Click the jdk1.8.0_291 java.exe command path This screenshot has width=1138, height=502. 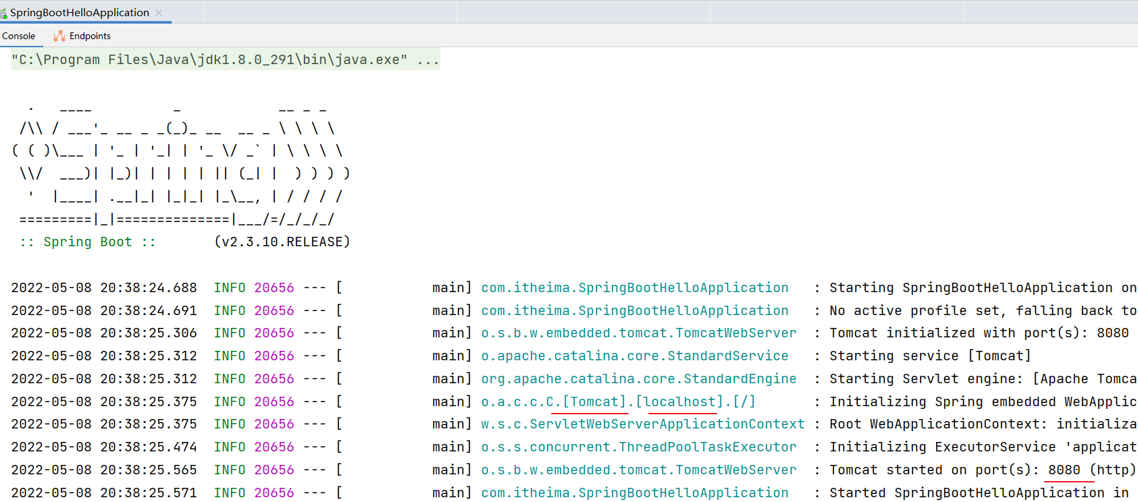(x=209, y=60)
